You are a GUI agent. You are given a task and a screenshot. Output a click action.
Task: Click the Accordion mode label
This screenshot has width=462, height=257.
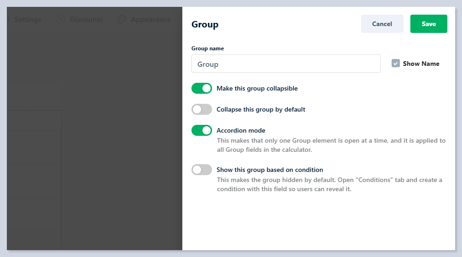(x=241, y=130)
